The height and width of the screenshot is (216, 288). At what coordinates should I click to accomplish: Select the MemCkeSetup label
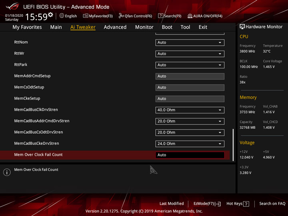tap(27, 98)
